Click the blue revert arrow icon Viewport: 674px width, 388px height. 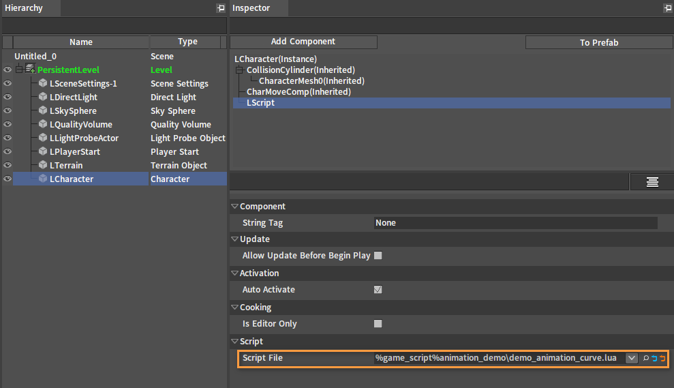(654, 358)
